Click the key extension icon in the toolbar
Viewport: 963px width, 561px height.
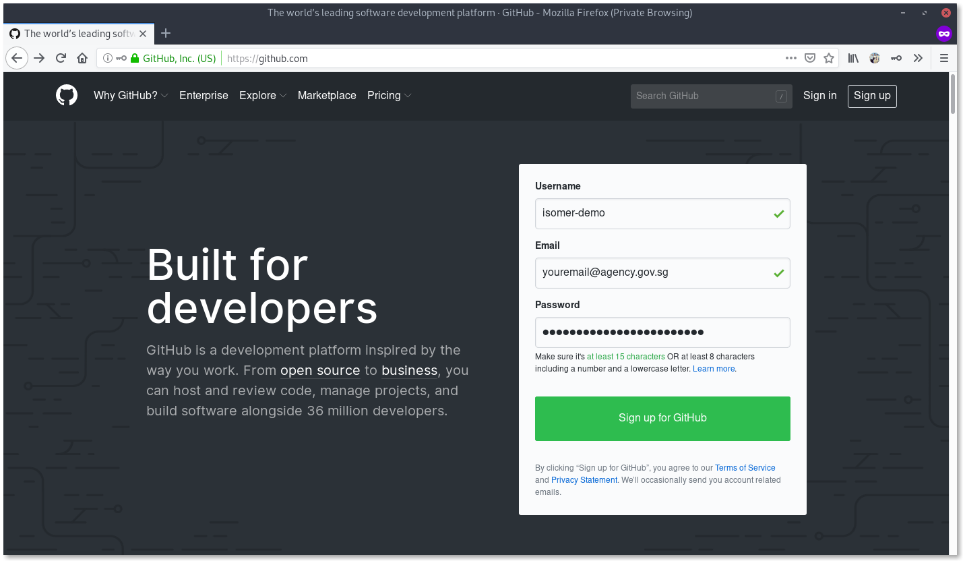coord(896,58)
